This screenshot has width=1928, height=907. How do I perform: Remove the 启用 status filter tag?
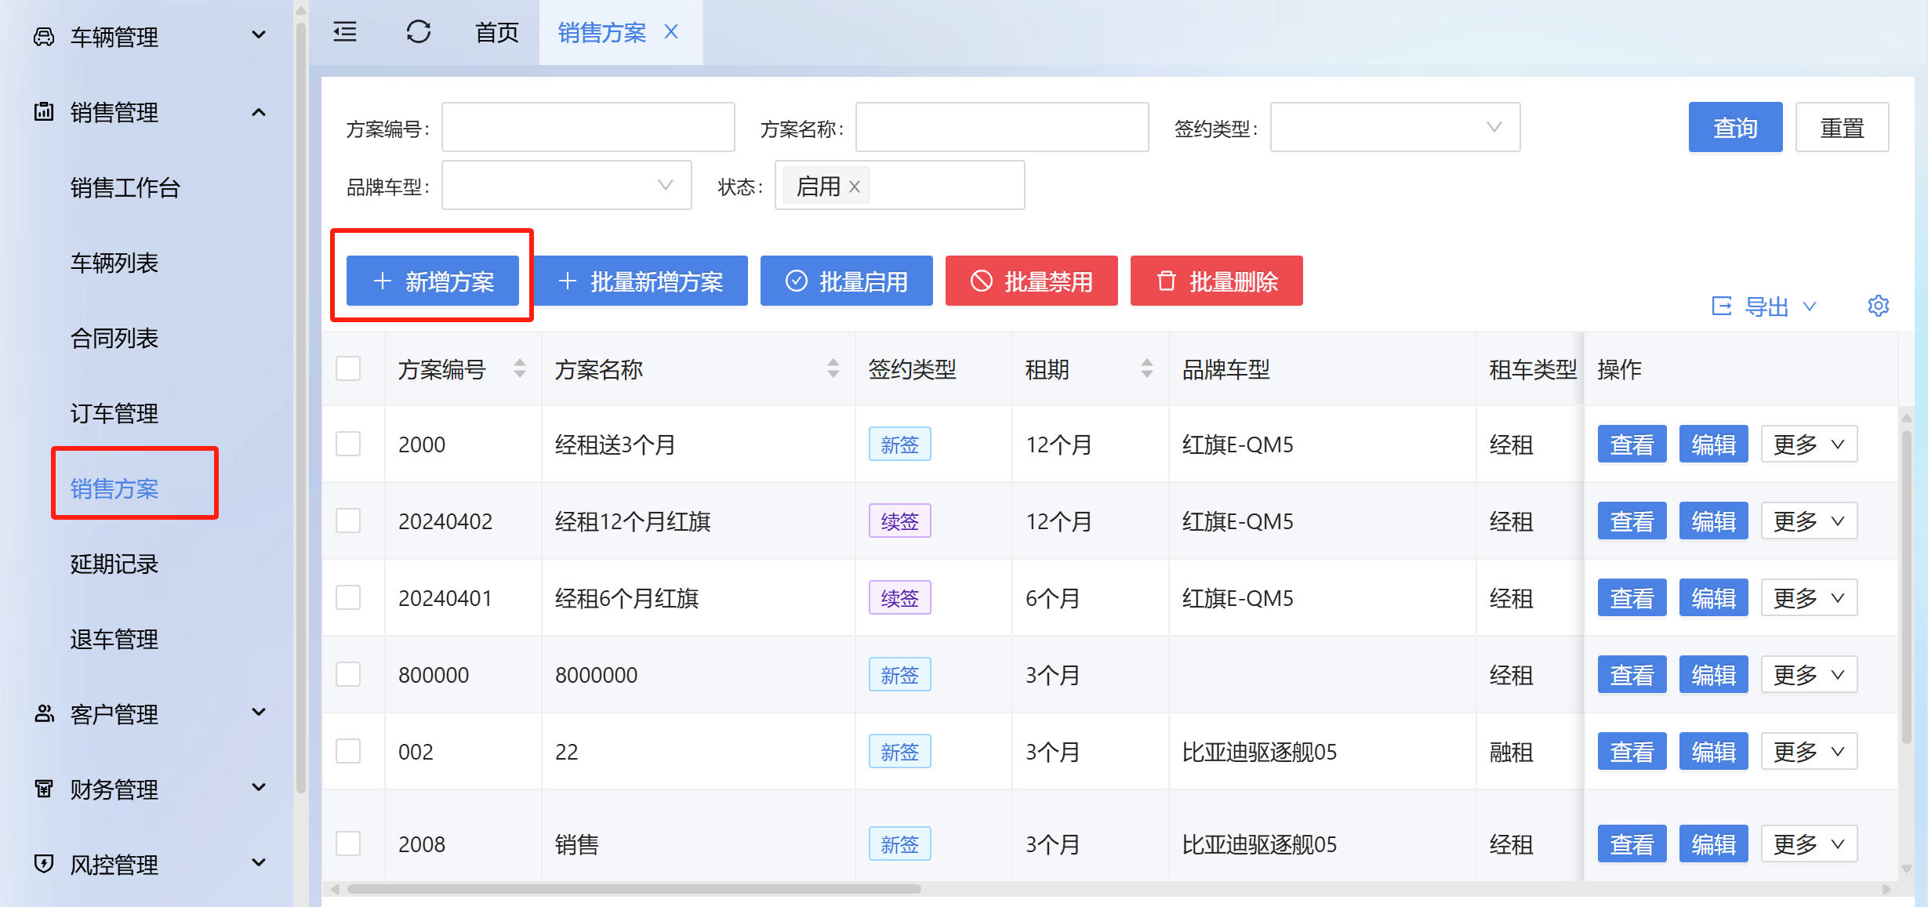tap(855, 187)
